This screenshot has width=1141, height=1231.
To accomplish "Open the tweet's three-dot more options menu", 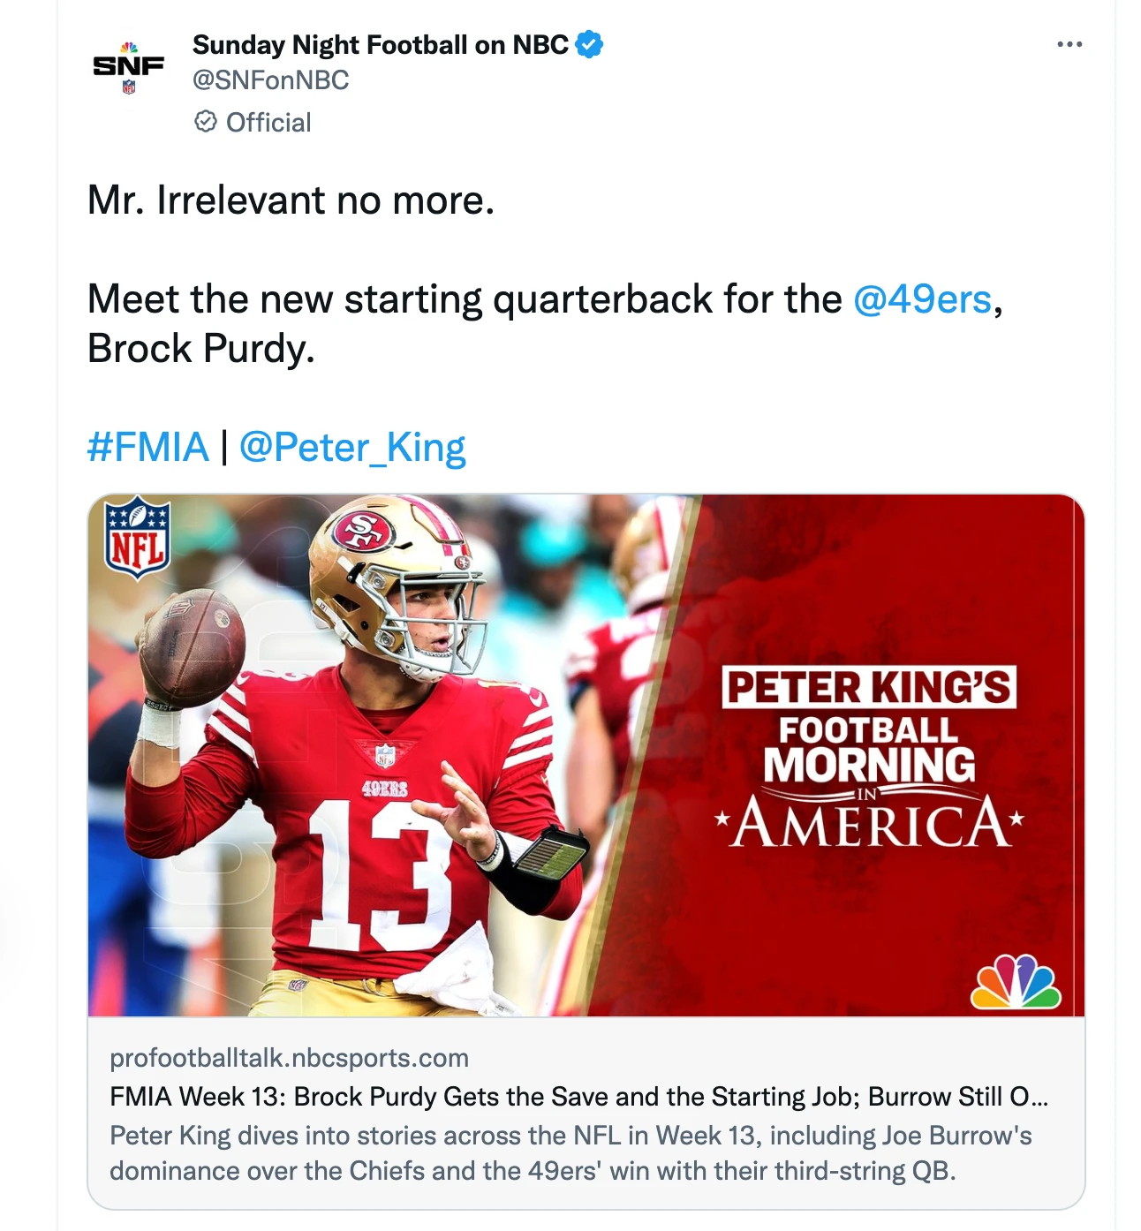I will pos(1069,44).
